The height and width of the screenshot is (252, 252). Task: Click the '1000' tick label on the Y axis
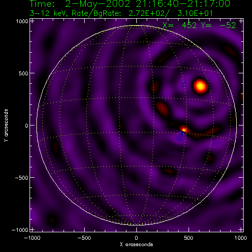click(x=22, y=21)
